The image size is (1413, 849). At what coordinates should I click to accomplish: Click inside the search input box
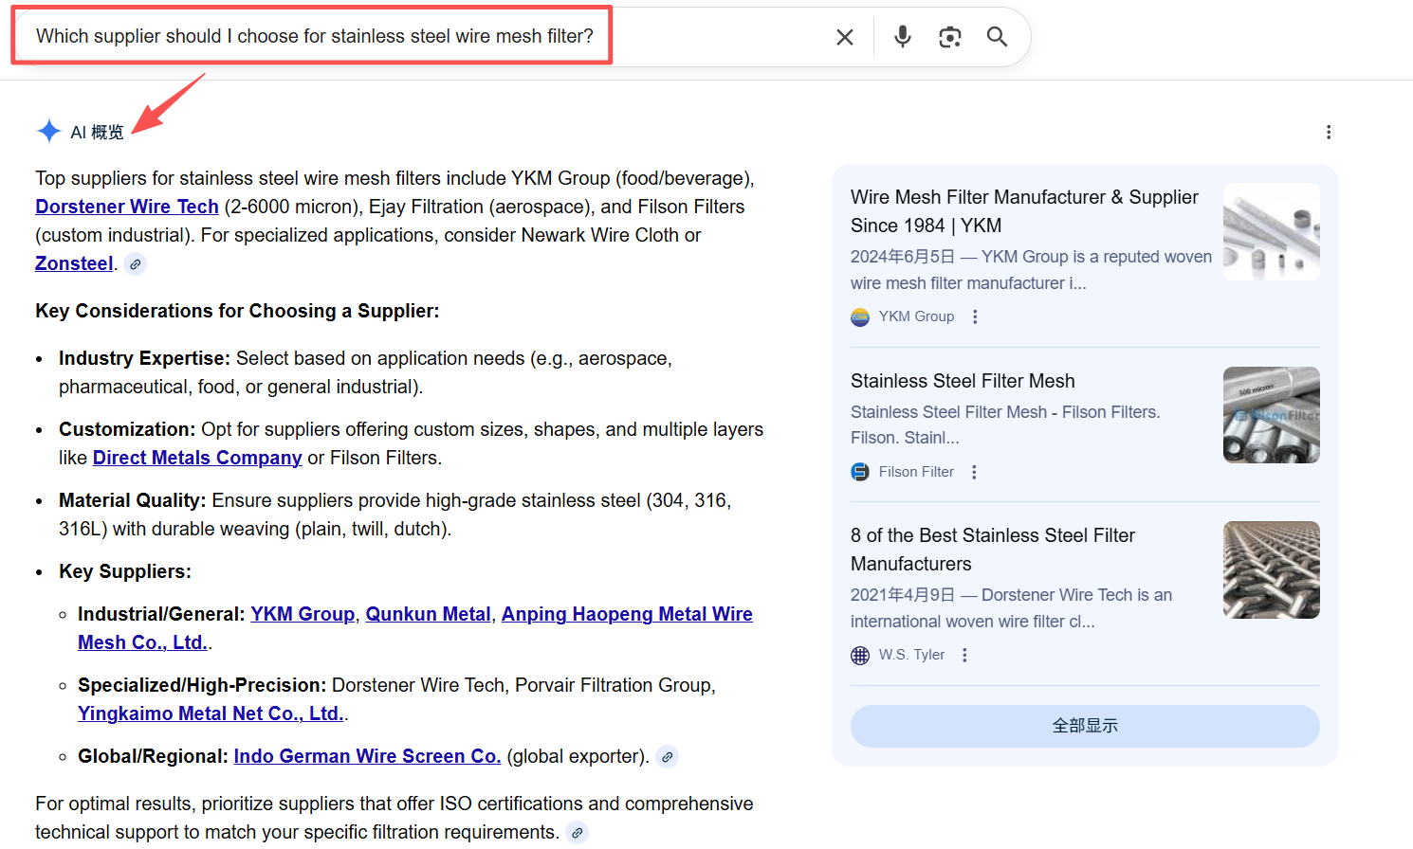(x=379, y=36)
